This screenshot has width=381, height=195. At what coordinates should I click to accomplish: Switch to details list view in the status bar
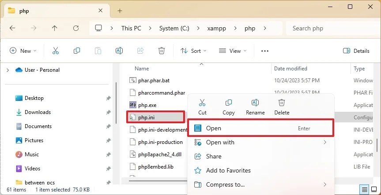tap(365, 189)
